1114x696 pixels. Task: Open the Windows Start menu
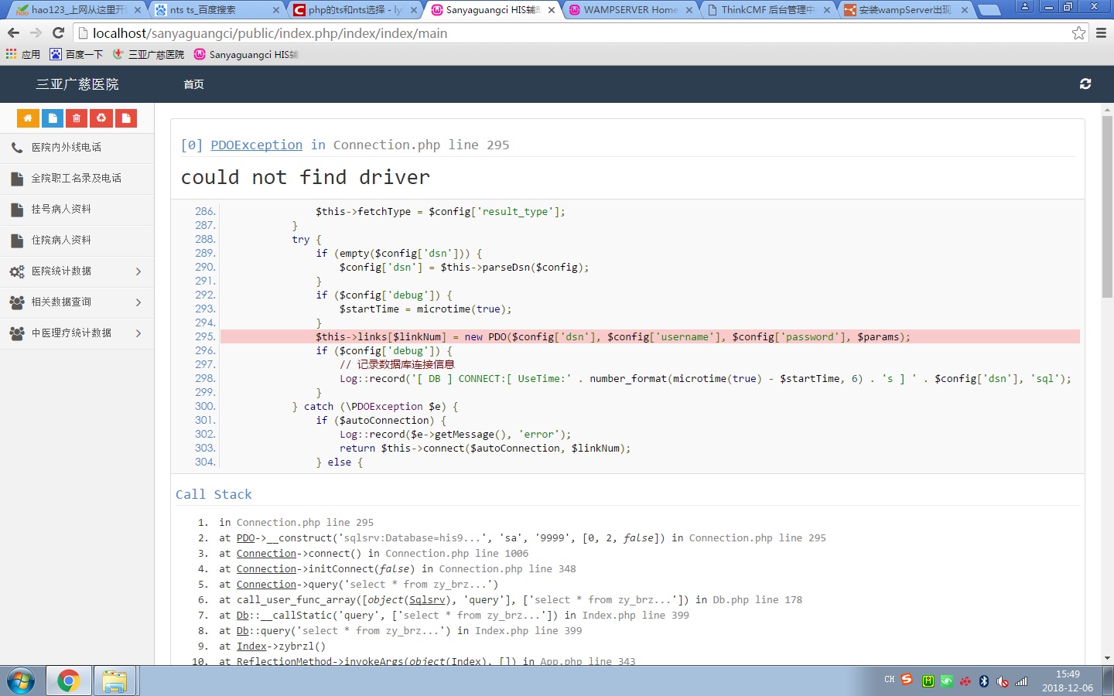21,681
